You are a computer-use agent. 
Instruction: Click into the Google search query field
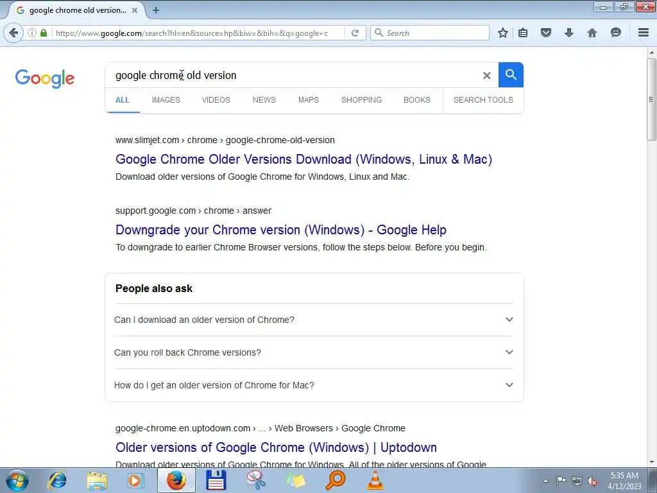[293, 76]
